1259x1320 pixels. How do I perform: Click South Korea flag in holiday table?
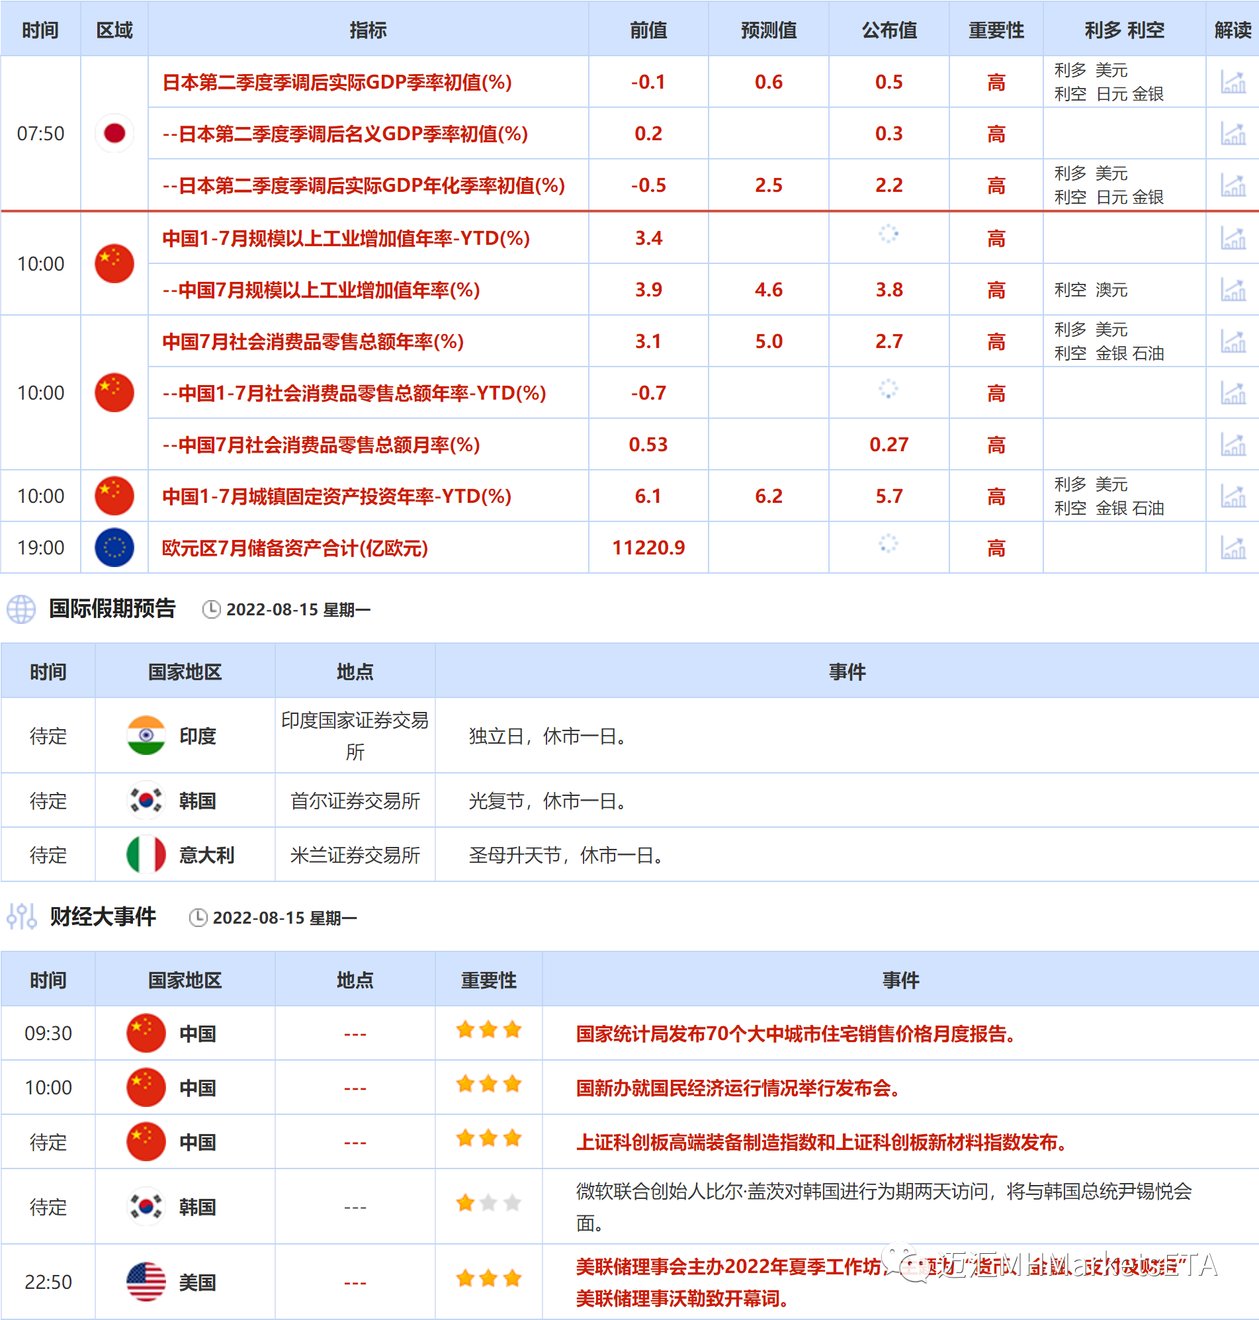pos(146,800)
